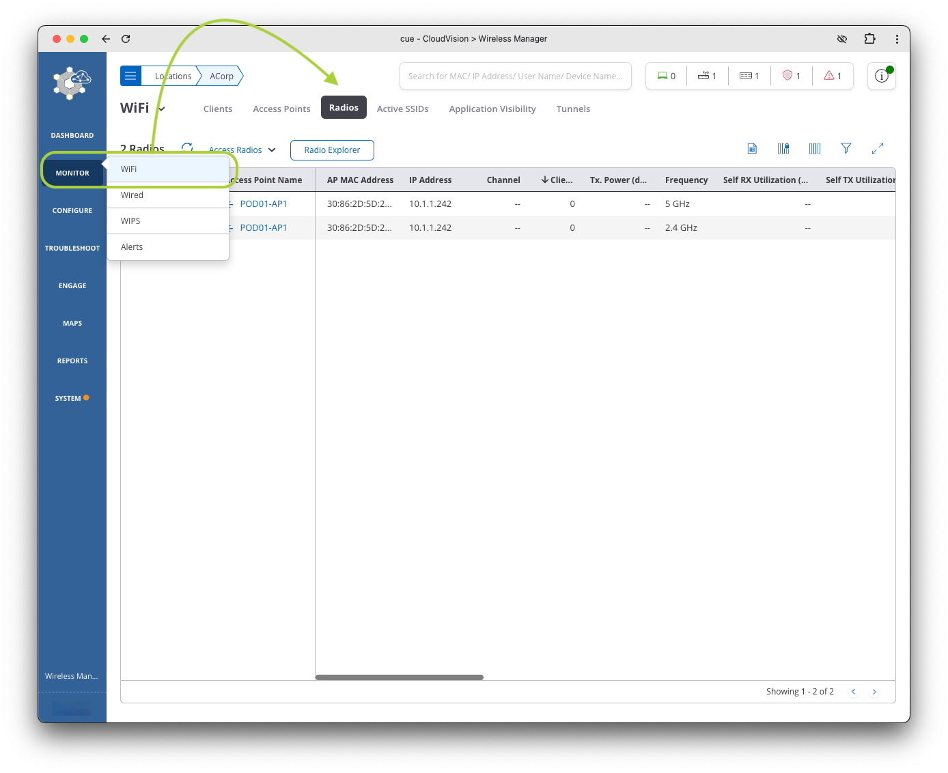Image resolution: width=948 pixels, height=773 pixels.
Task: Expand table to full screen
Action: pos(878,148)
